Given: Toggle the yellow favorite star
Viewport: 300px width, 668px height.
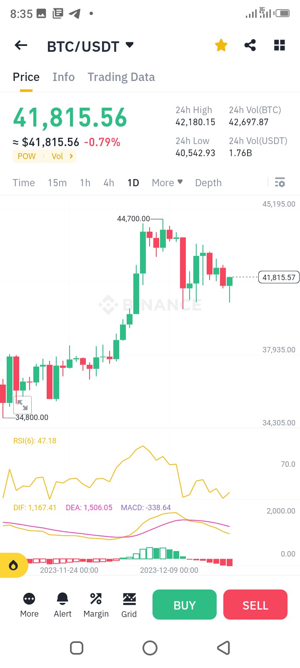Looking at the screenshot, I should point(221,45).
